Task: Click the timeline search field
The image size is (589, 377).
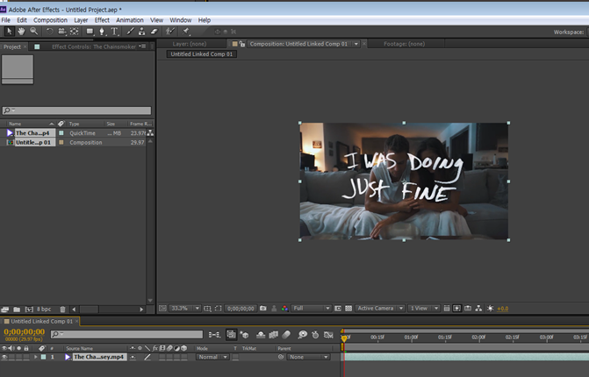Action: coord(127,334)
